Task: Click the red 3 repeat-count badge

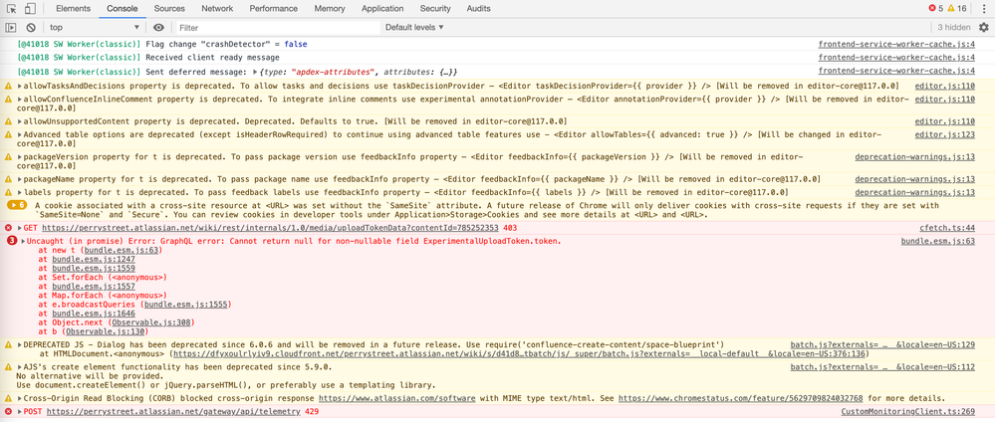Action: point(11,241)
